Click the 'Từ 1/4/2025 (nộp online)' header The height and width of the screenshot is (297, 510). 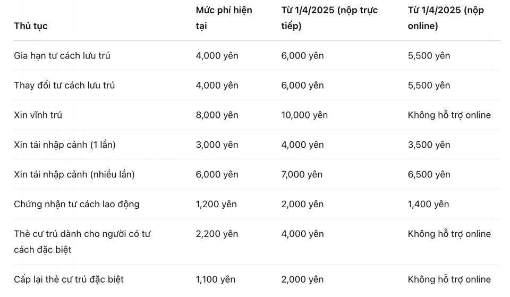coord(446,18)
